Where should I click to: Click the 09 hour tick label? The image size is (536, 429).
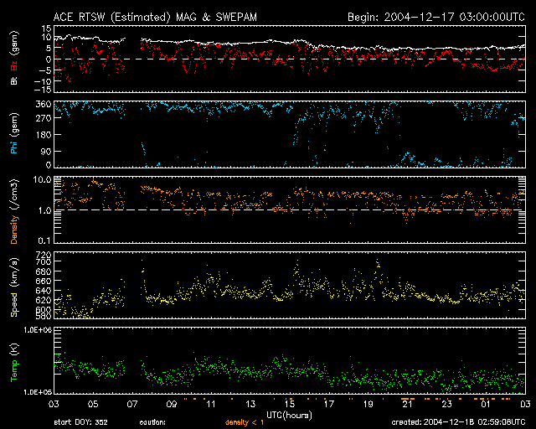tap(172, 405)
